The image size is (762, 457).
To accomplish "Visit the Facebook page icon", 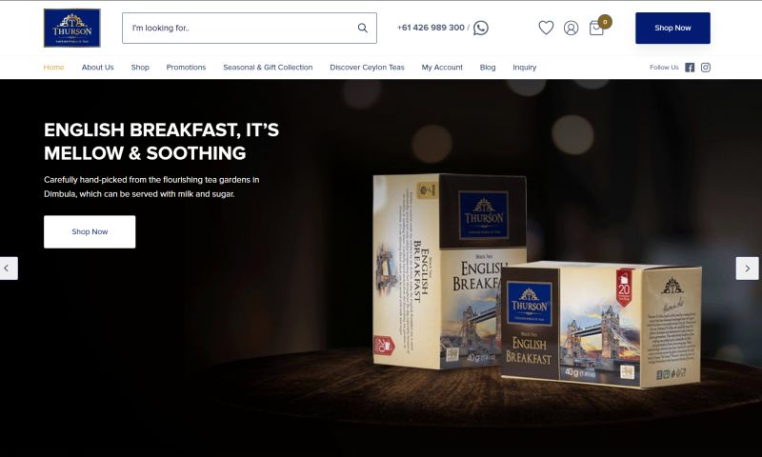I will [x=690, y=68].
